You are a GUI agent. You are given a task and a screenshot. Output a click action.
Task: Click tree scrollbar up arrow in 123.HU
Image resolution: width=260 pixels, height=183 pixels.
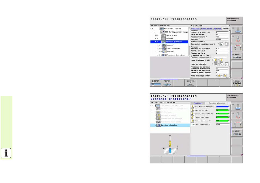point(189,28)
